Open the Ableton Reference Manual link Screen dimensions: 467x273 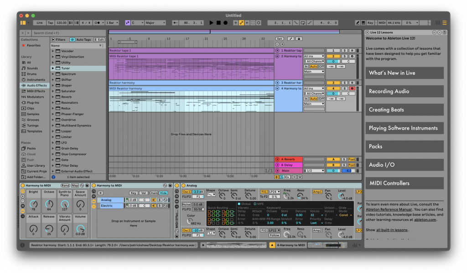pyautogui.click(x=389, y=210)
